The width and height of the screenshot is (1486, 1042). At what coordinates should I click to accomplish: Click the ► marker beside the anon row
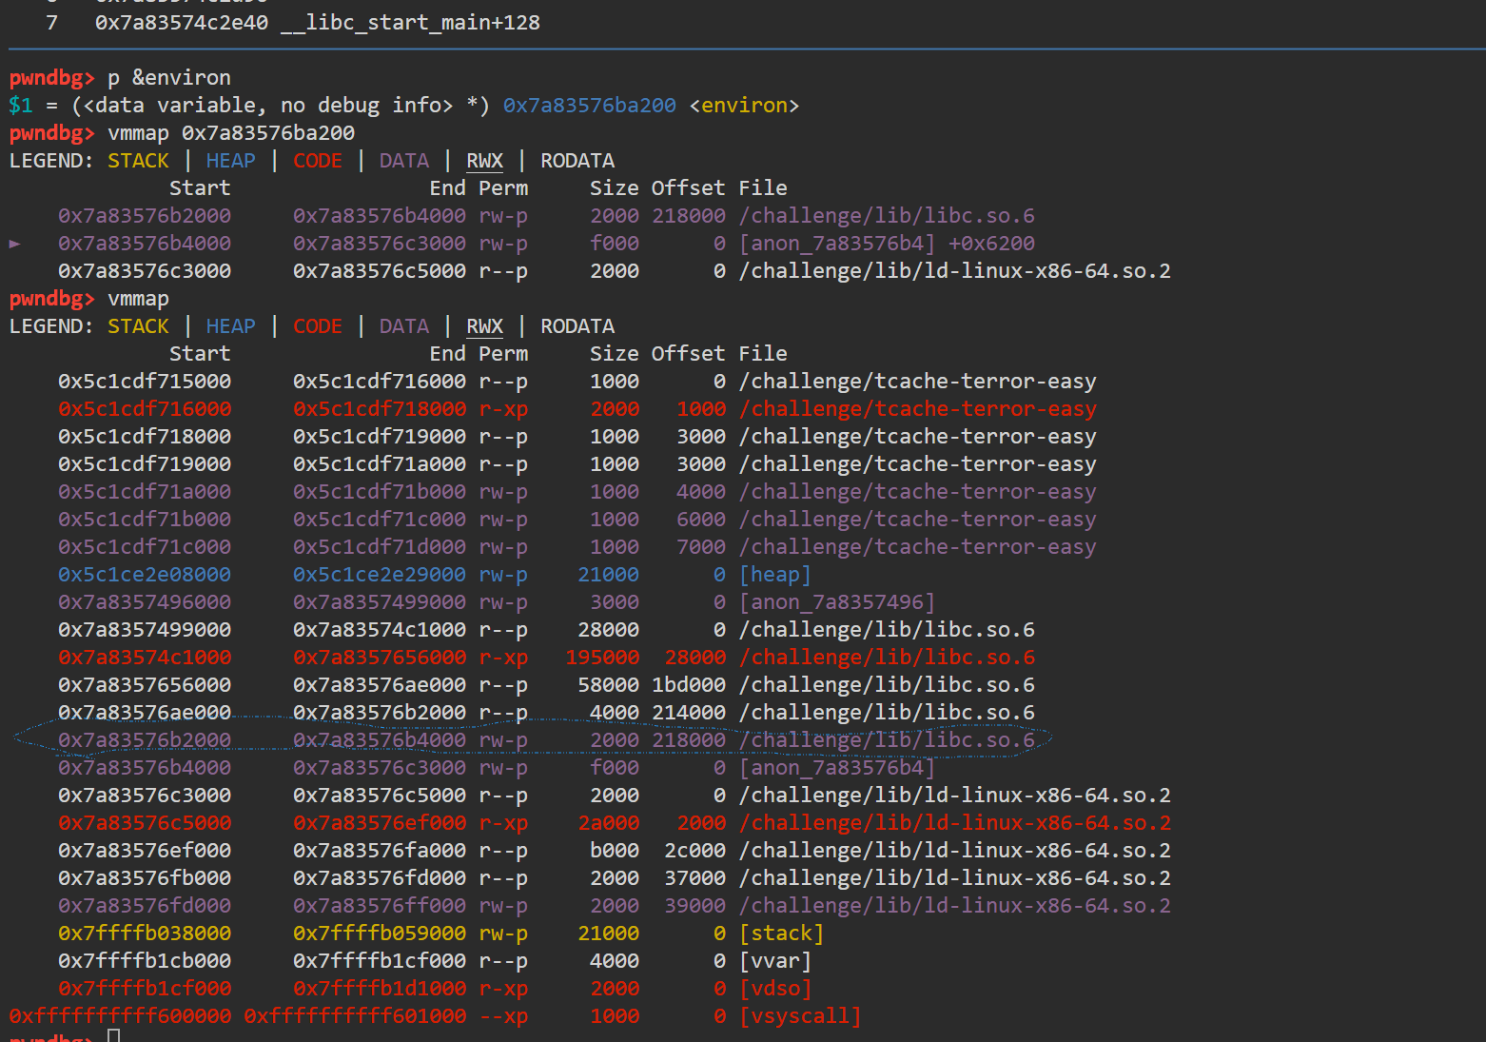point(15,244)
